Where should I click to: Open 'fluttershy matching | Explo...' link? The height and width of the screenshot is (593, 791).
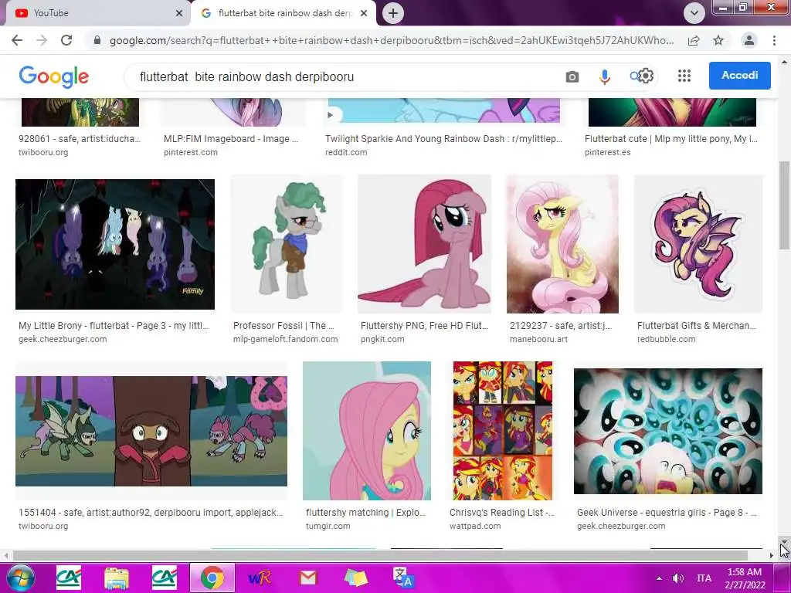(x=365, y=513)
